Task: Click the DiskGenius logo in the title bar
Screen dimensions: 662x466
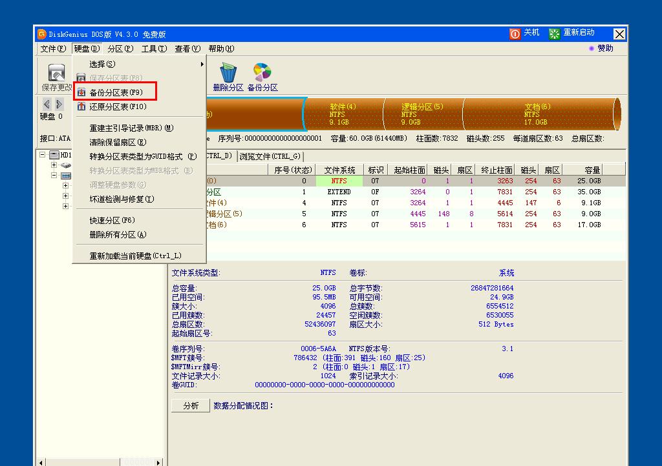Action: click(41, 34)
